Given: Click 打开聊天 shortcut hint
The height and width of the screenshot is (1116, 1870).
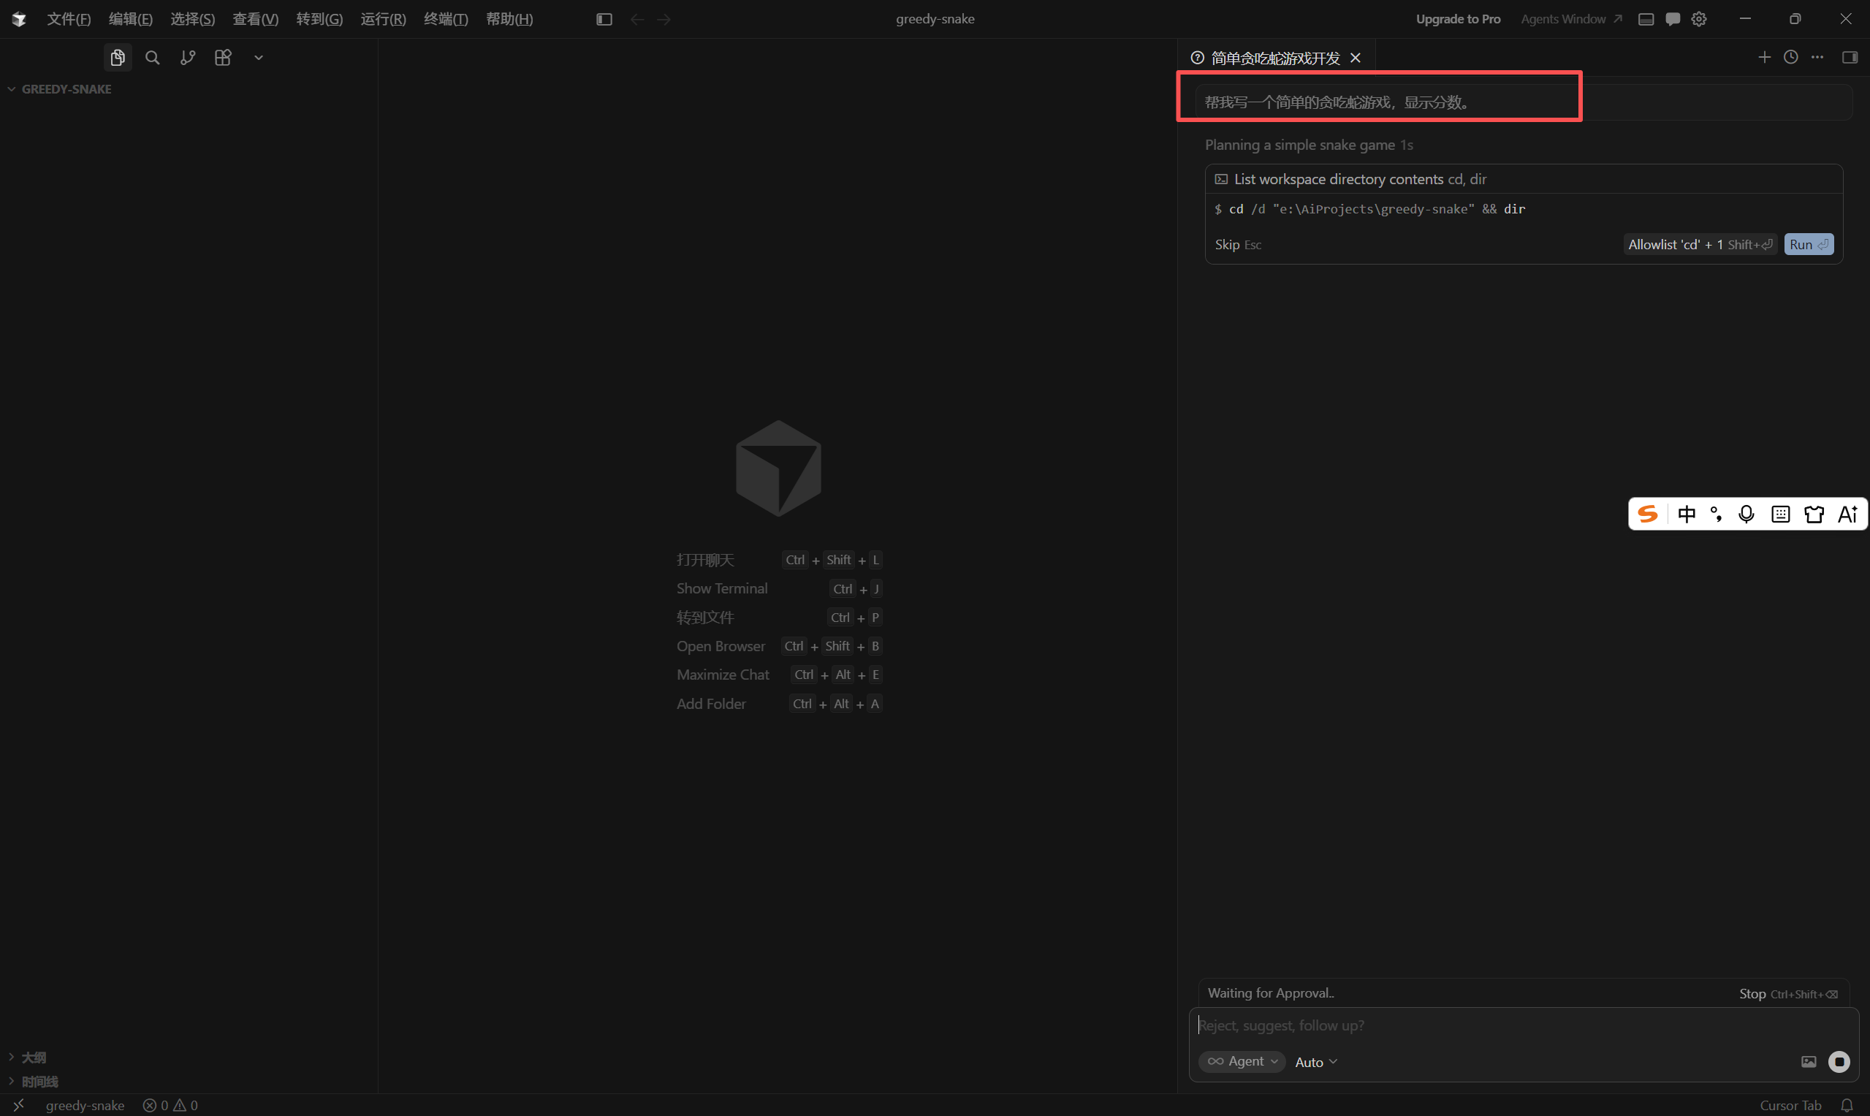Looking at the screenshot, I should click(x=778, y=560).
